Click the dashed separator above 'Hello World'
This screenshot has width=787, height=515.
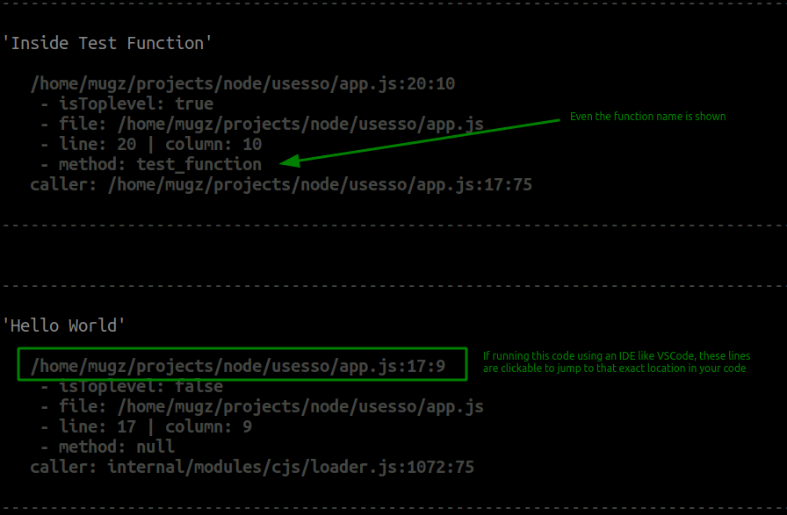point(393,286)
